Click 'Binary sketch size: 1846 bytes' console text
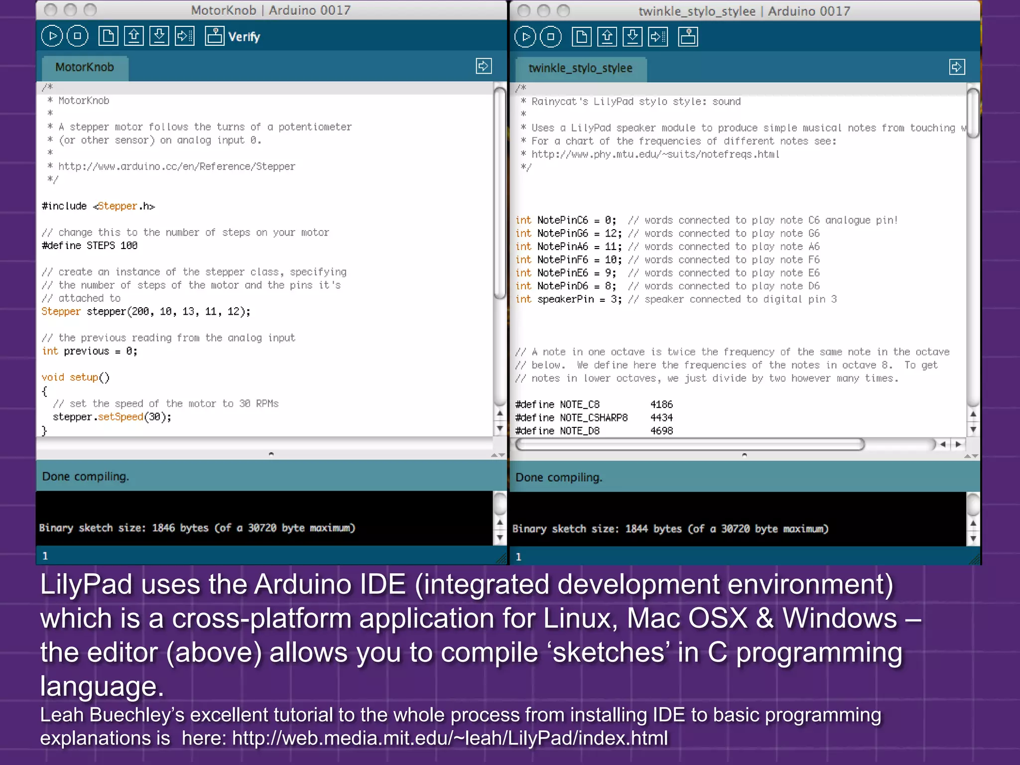 tap(197, 528)
